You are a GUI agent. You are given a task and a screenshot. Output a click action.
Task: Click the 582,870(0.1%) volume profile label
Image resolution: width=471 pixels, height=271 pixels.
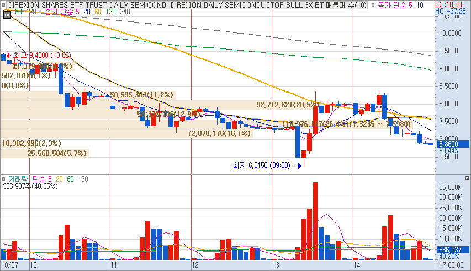coord(26,75)
